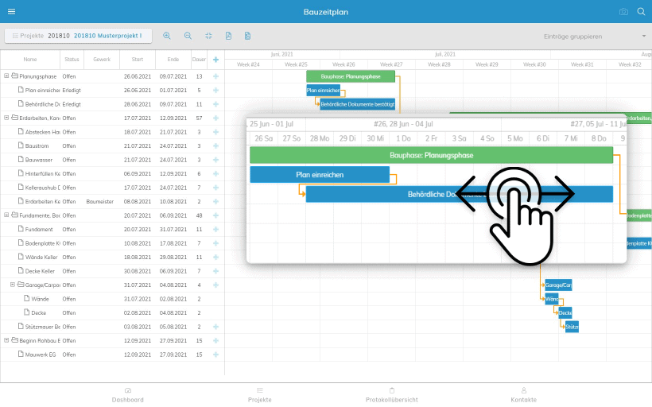Go to Dashboard tab

[x=128, y=395]
